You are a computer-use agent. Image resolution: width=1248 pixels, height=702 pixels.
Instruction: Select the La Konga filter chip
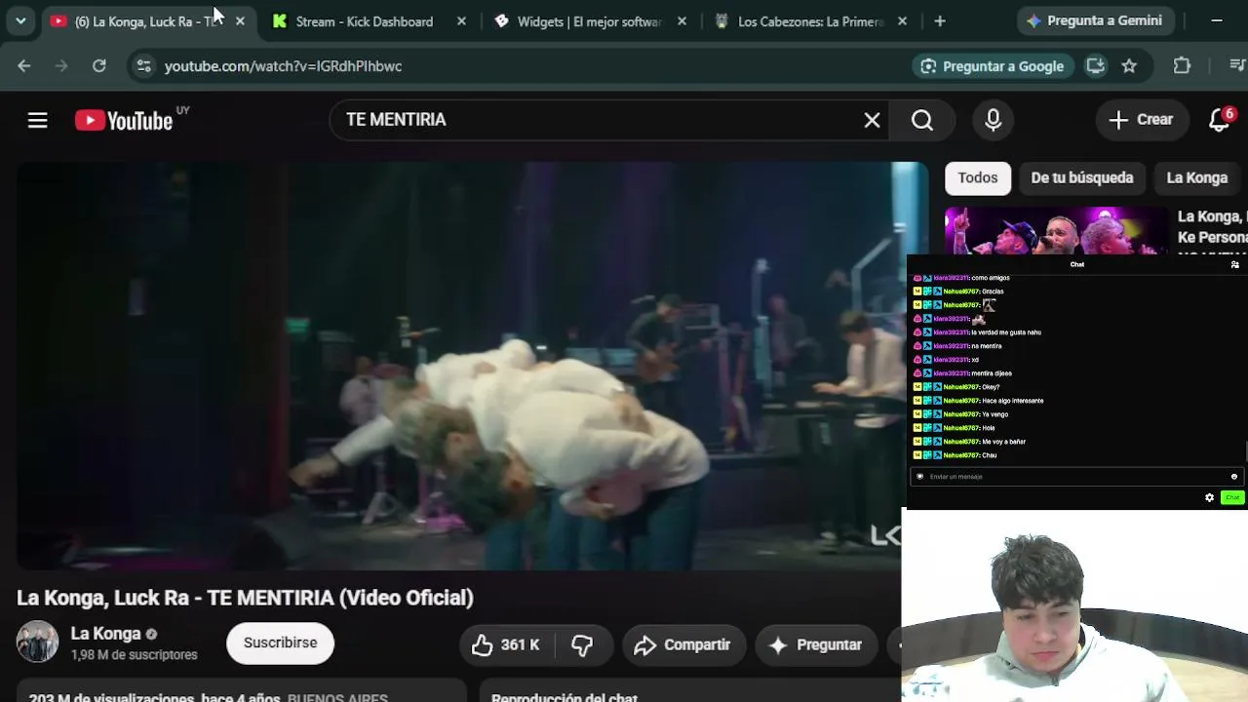(x=1197, y=177)
